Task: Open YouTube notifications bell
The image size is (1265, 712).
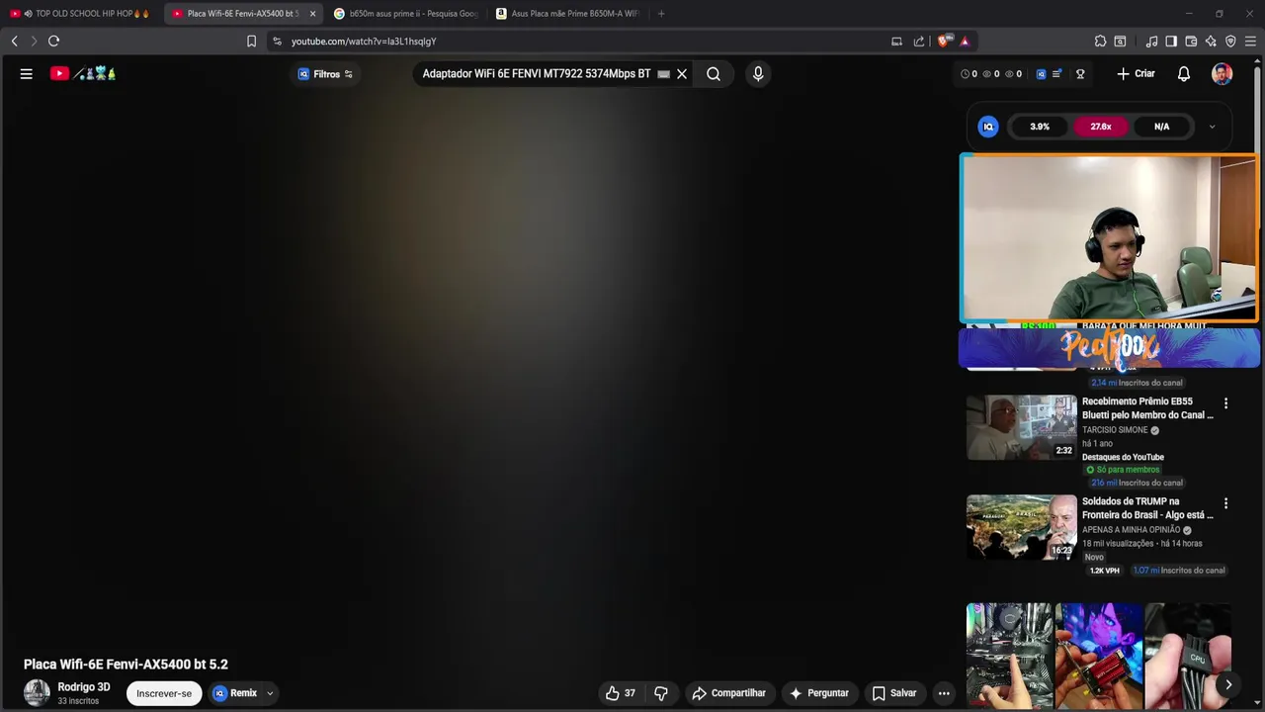Action: pos(1184,74)
